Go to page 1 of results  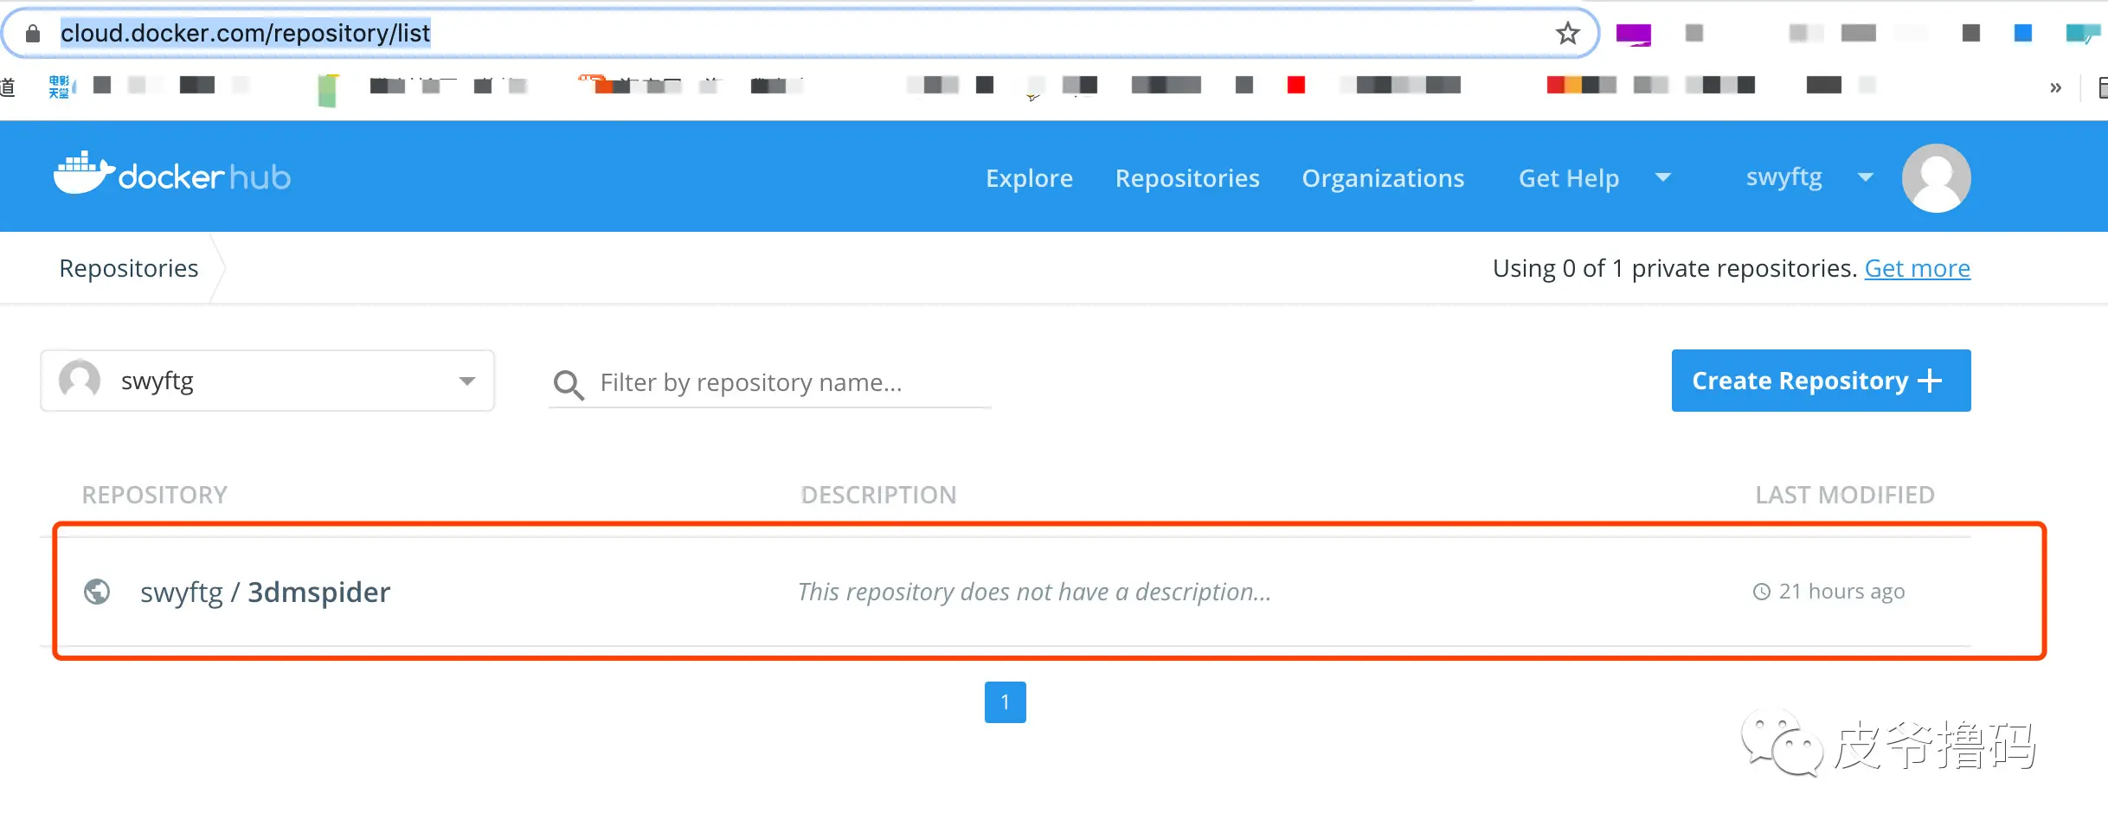coord(1005,702)
